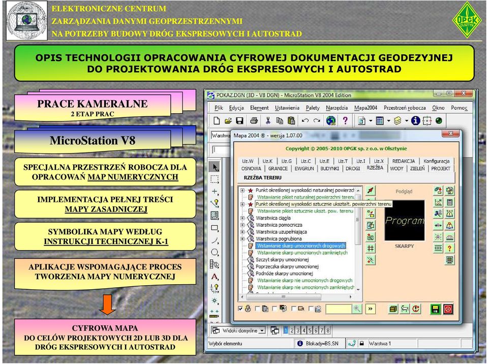This screenshot has width=488, height=364.
Task: Open dropdown arrow beside document icon
Action: [x=371, y=121]
